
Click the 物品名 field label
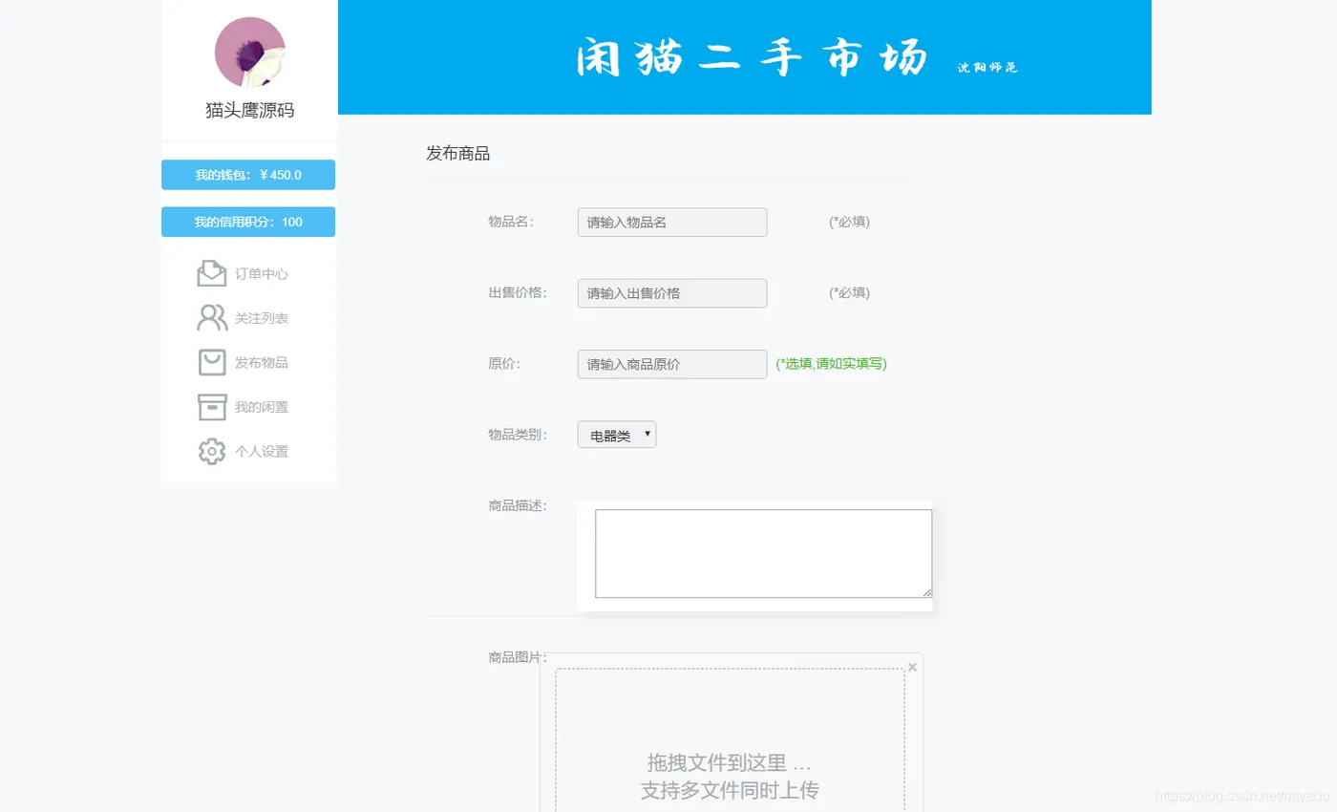[511, 222]
